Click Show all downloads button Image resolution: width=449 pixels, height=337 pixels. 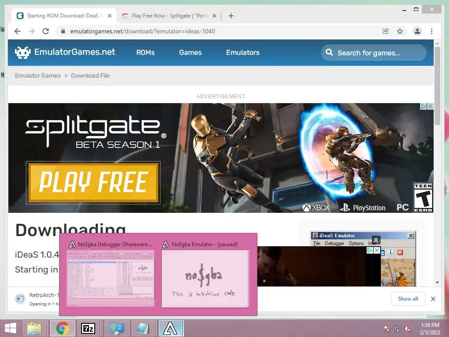[408, 299]
